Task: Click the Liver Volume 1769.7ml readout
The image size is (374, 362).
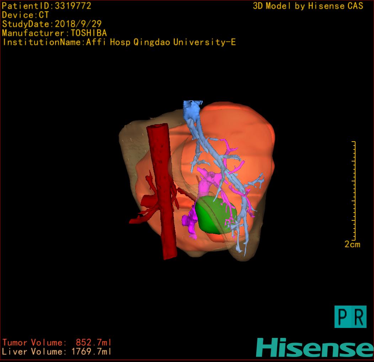Action: 57,352
